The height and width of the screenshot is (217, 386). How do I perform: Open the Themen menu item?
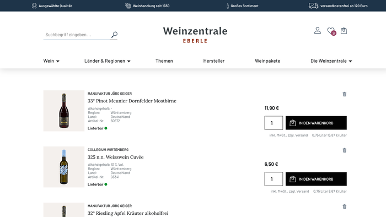(164, 61)
